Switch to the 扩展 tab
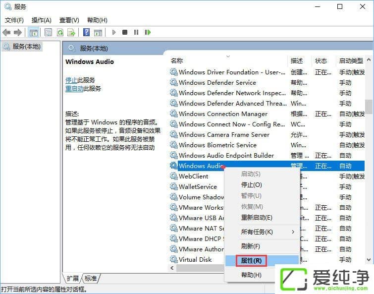This screenshot has width=374, height=294. 72,278
